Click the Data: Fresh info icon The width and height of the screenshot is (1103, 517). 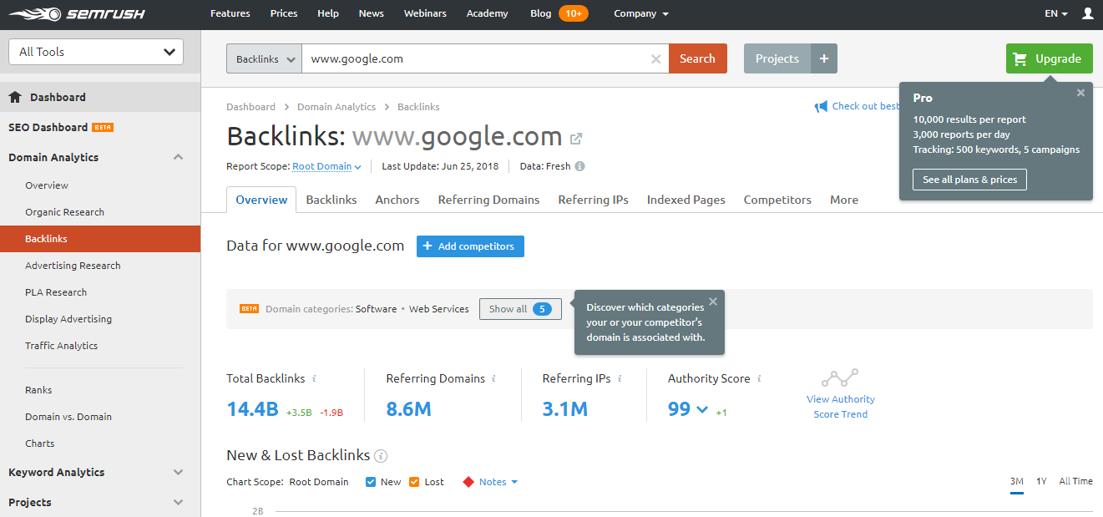coord(579,166)
